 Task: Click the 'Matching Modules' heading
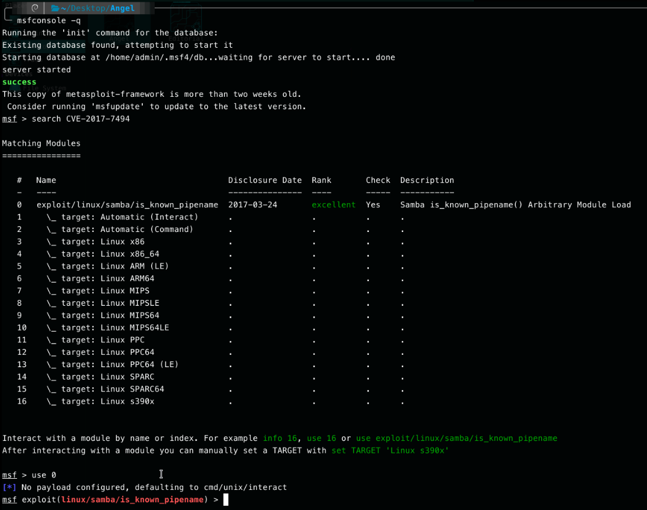[41, 143]
